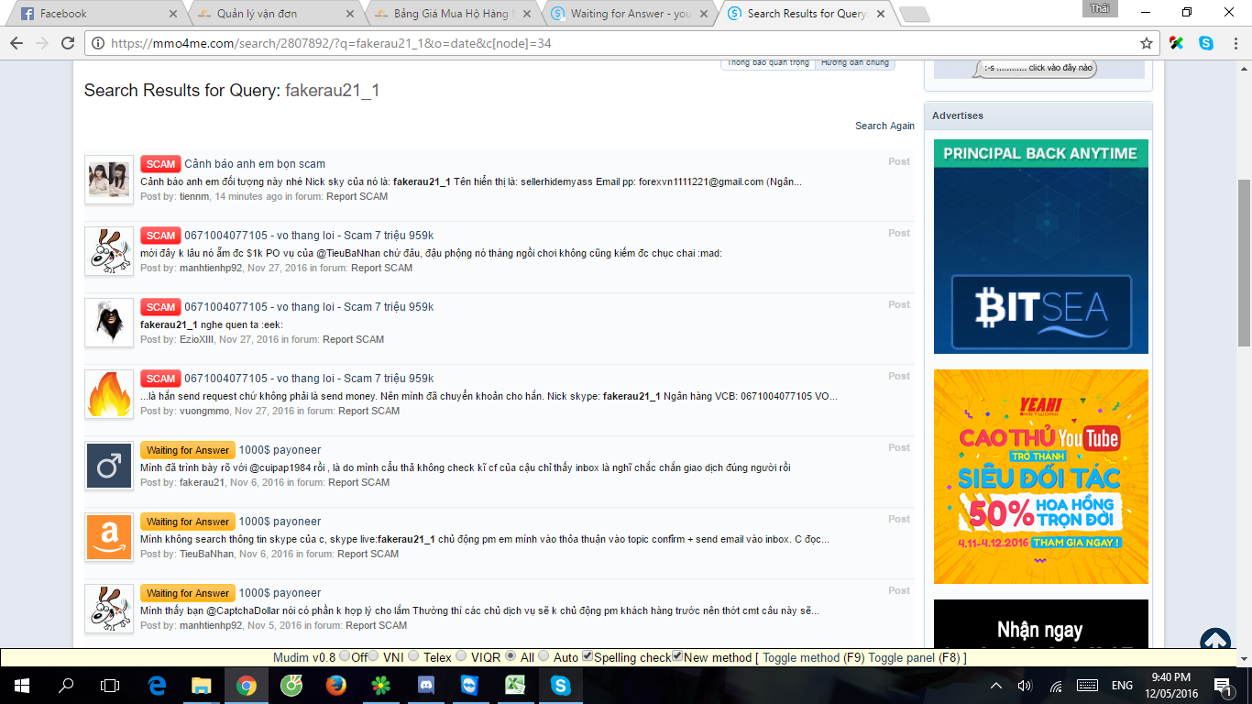Screen dimensions: 1252x704
Task: Open Skype from the taskbar
Action: pyautogui.click(x=560, y=686)
